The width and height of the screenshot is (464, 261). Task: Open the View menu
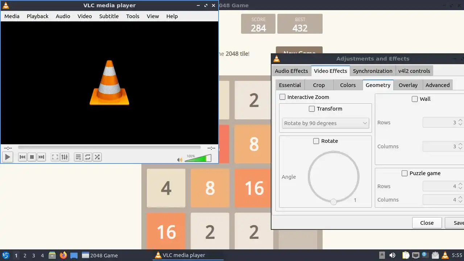(x=153, y=16)
